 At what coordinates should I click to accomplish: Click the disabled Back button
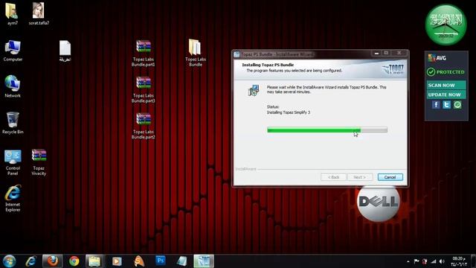click(333, 177)
